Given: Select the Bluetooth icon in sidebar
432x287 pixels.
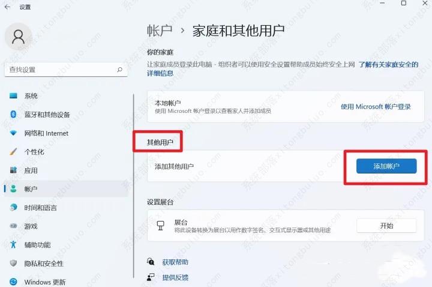Looking at the screenshot, I should click(13, 114).
